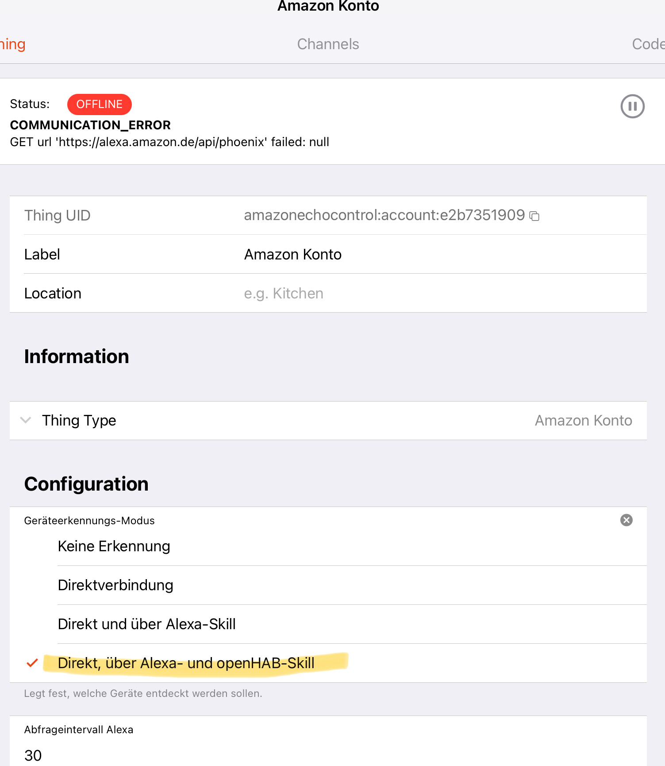Expand the Thing Type row chevron
The height and width of the screenshot is (766, 665).
coord(26,420)
